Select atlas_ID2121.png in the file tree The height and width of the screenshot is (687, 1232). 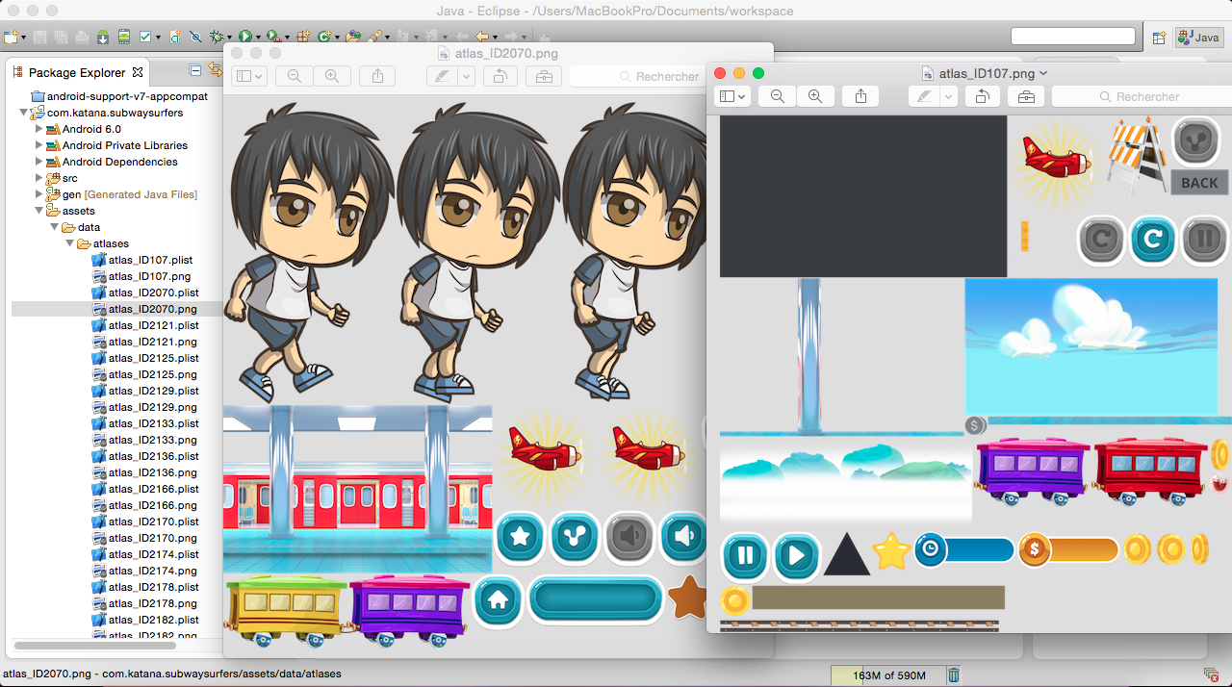152,342
